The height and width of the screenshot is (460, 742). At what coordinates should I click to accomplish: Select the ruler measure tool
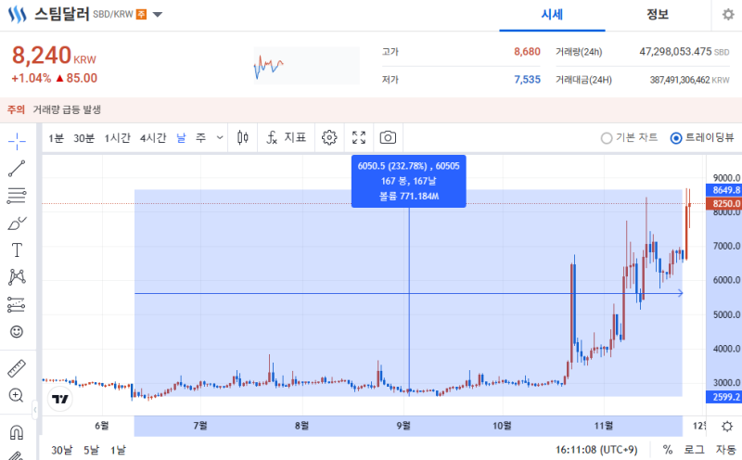tap(17, 369)
